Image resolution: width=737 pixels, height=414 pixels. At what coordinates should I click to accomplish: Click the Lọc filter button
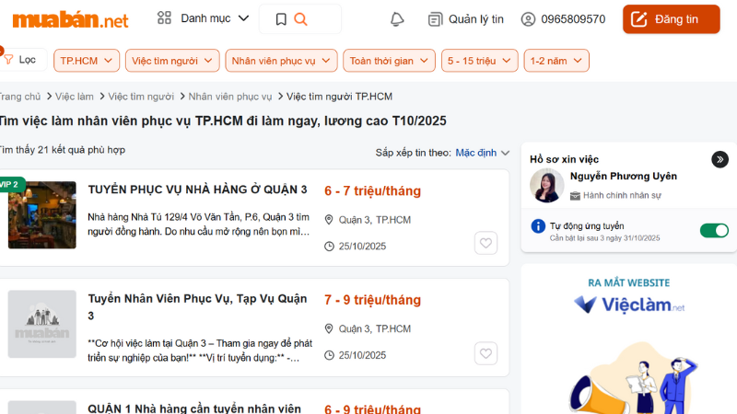click(22, 60)
